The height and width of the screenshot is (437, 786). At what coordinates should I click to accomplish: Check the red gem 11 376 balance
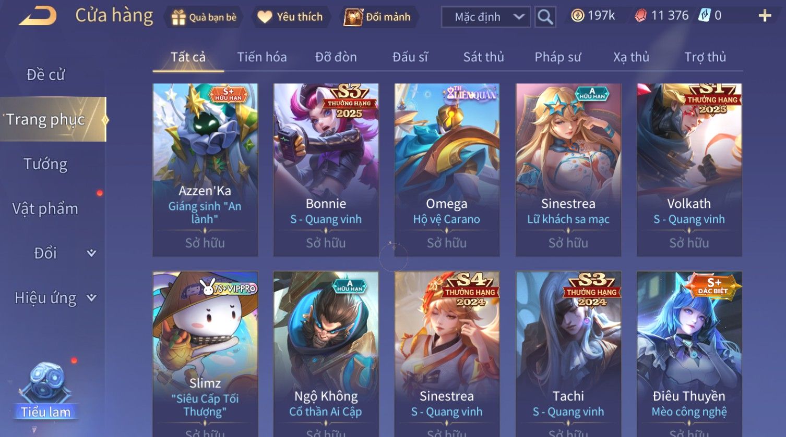pos(661,16)
